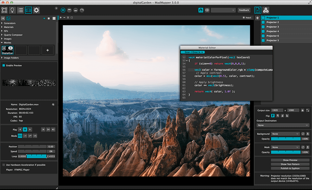This screenshot has height=190, width=312.
Task: Click the magnet snapping icon in top bar
Action: point(201,10)
